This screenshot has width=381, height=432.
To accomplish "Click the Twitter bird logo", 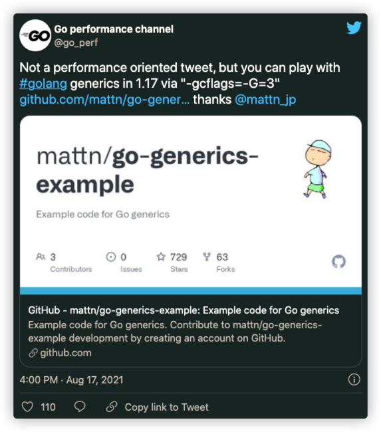I will click(354, 27).
